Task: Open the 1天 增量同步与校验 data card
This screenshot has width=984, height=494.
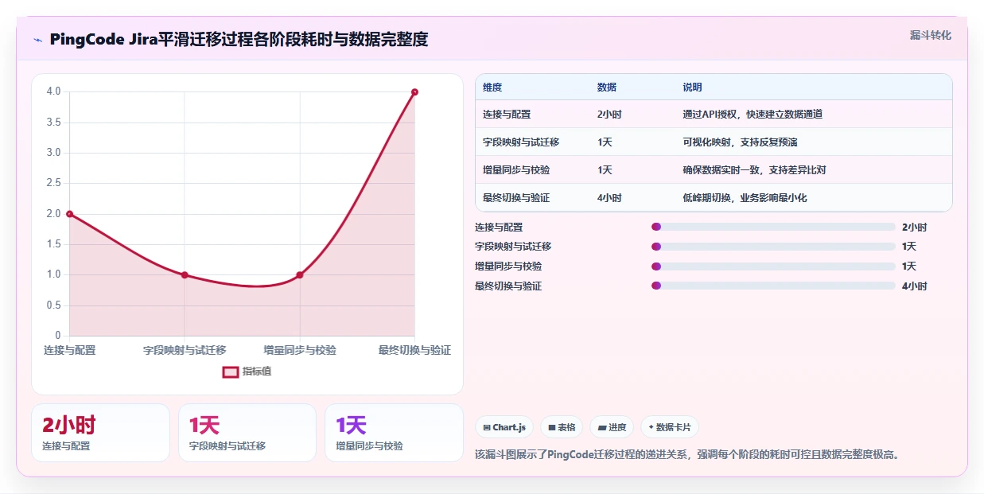Action: [x=394, y=433]
